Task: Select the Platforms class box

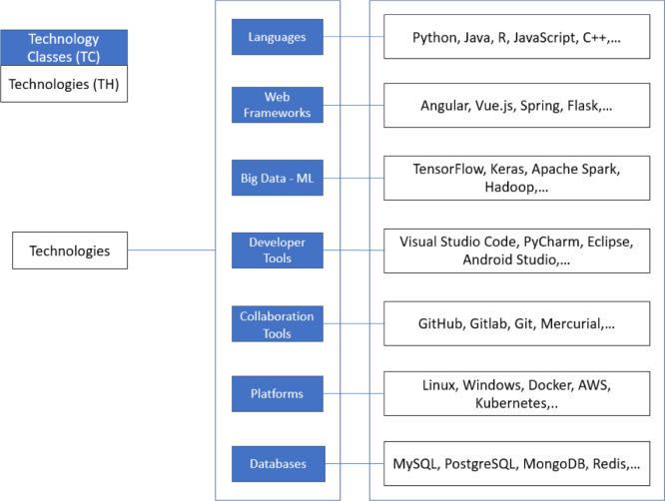Action: pos(278,394)
